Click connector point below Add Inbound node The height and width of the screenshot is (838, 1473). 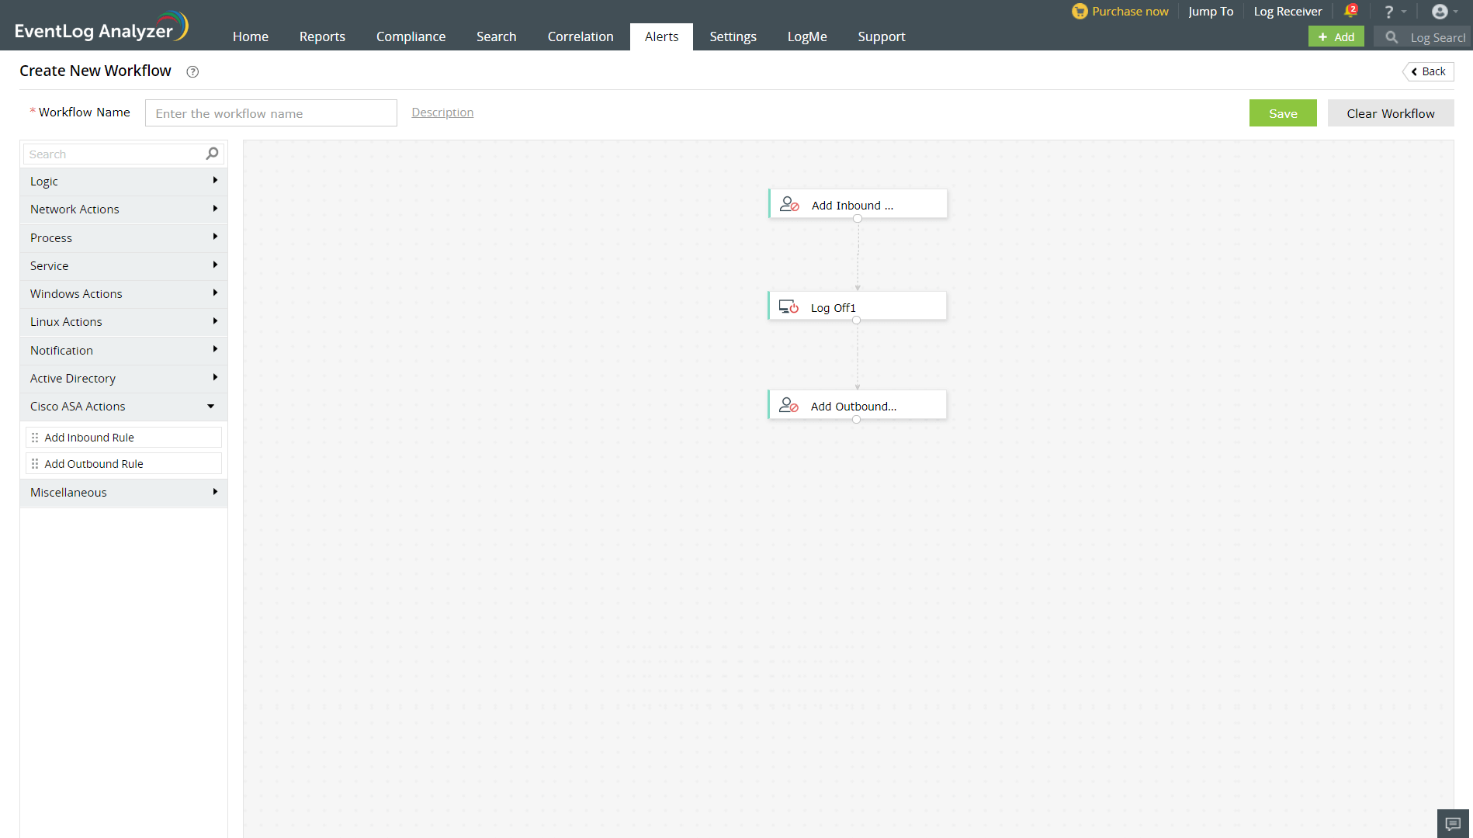click(858, 219)
